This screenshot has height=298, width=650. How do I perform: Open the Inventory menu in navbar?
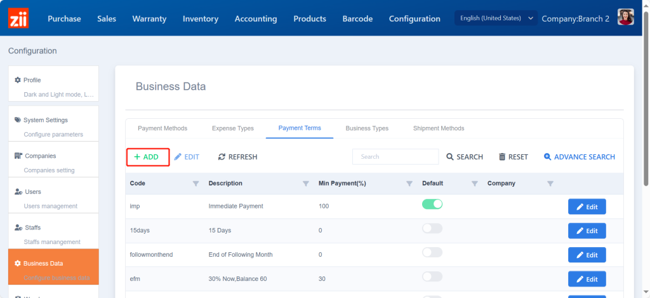point(201,18)
